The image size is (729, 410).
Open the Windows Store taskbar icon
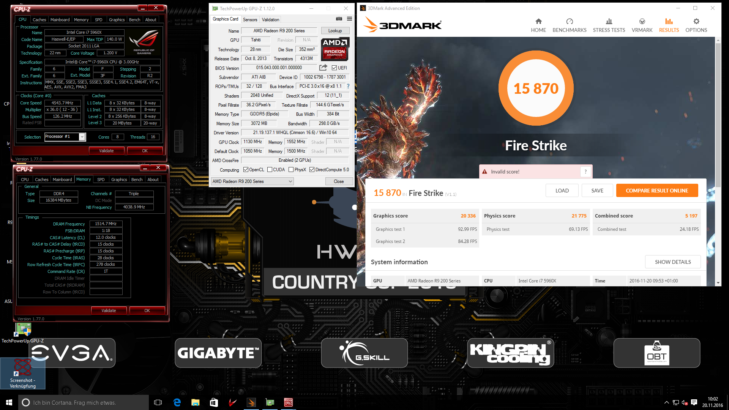(214, 402)
